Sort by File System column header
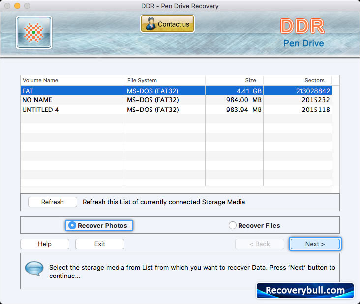 (x=165, y=80)
